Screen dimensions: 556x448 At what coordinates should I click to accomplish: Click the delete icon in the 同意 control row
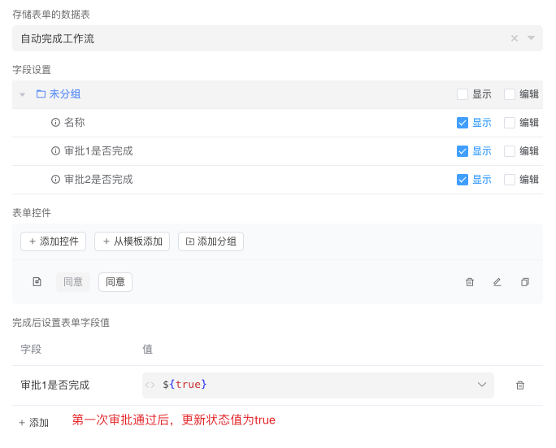point(470,282)
